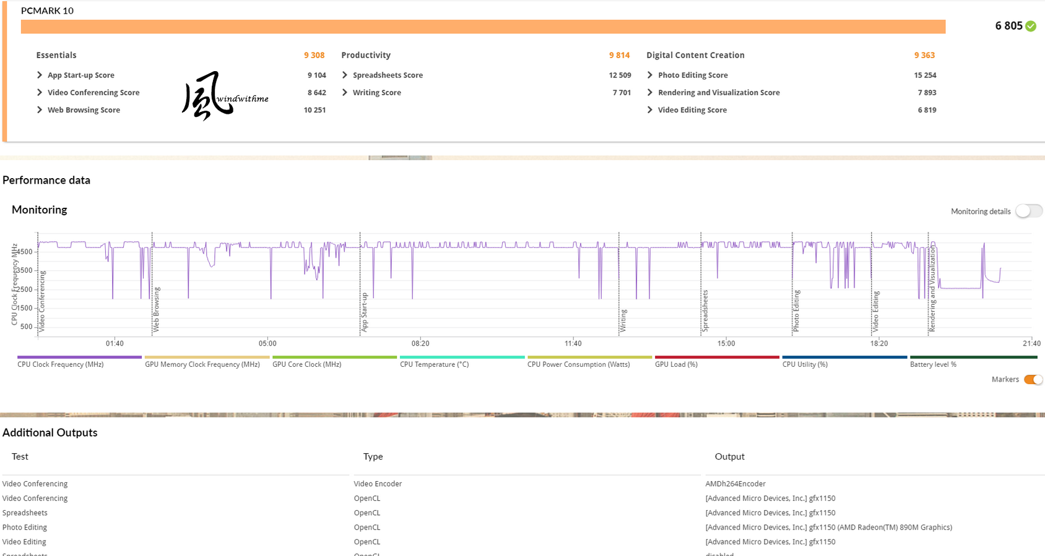Expand Rendering and Visualization Score
Viewport: 1045px width, 556px height.
650,93
